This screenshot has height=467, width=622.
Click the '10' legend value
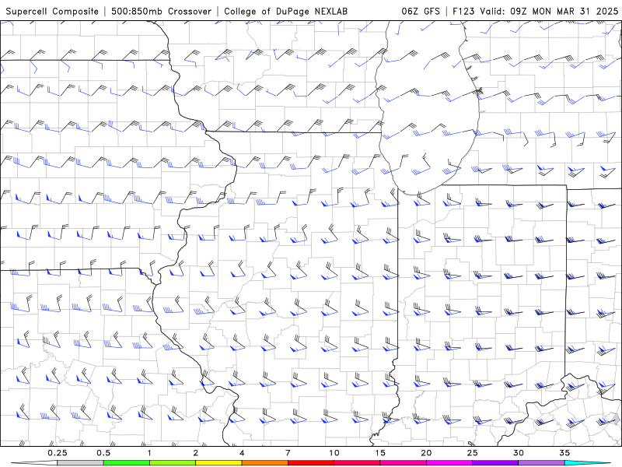click(x=334, y=453)
